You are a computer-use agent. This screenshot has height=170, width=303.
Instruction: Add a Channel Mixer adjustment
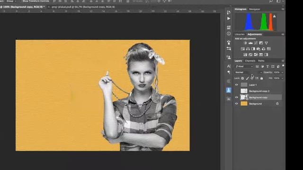point(264,49)
